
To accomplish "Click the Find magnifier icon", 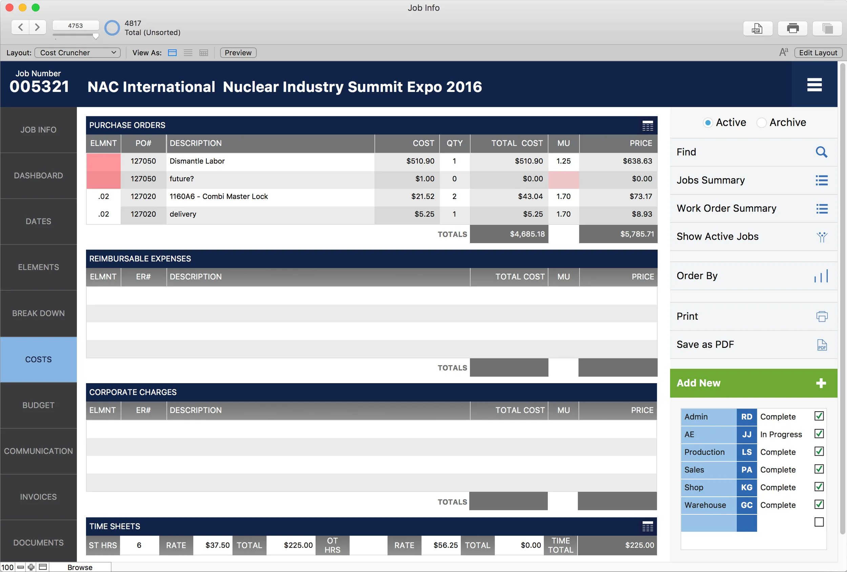I will (x=822, y=152).
